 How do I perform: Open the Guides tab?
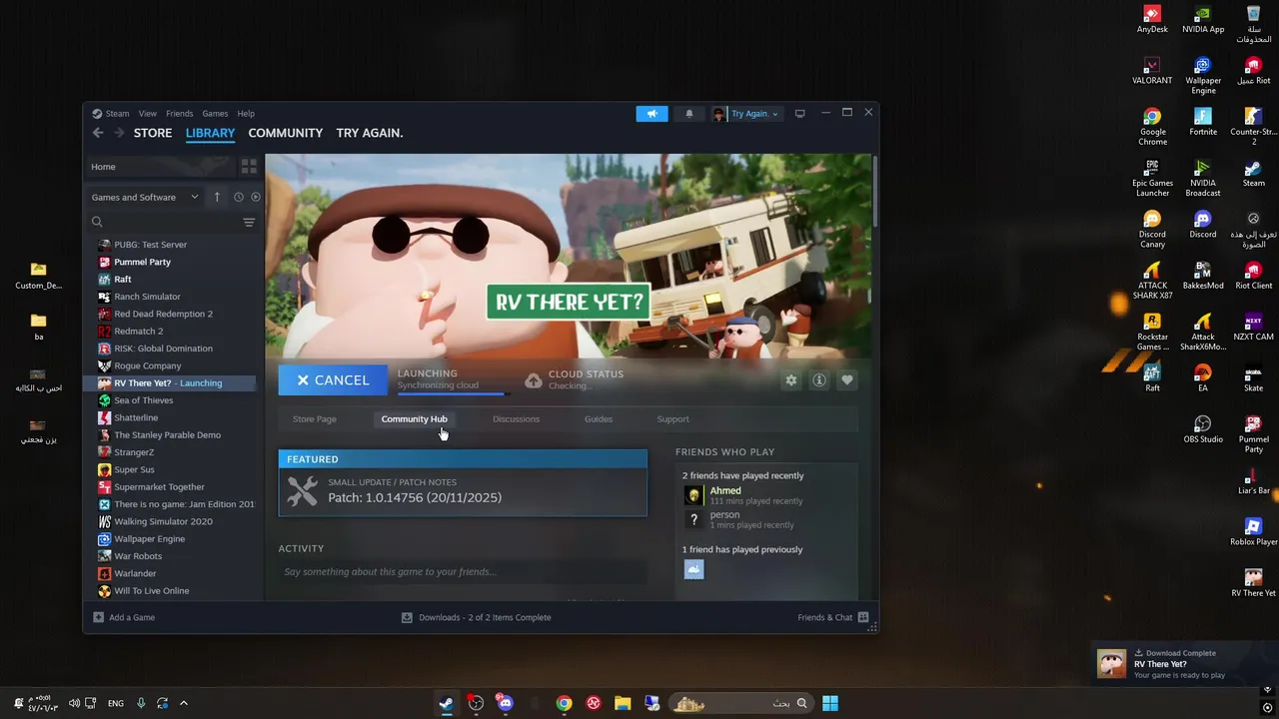(x=599, y=419)
